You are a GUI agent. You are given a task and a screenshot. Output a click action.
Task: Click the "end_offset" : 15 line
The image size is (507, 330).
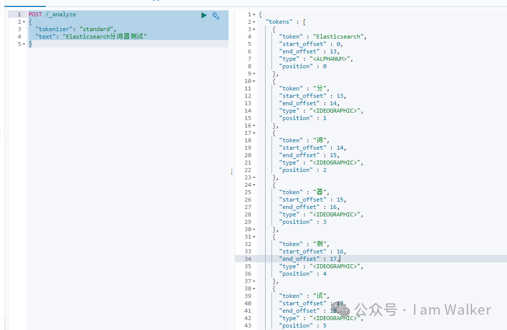(x=310, y=155)
